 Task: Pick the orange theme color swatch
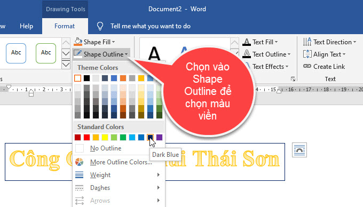point(123,78)
